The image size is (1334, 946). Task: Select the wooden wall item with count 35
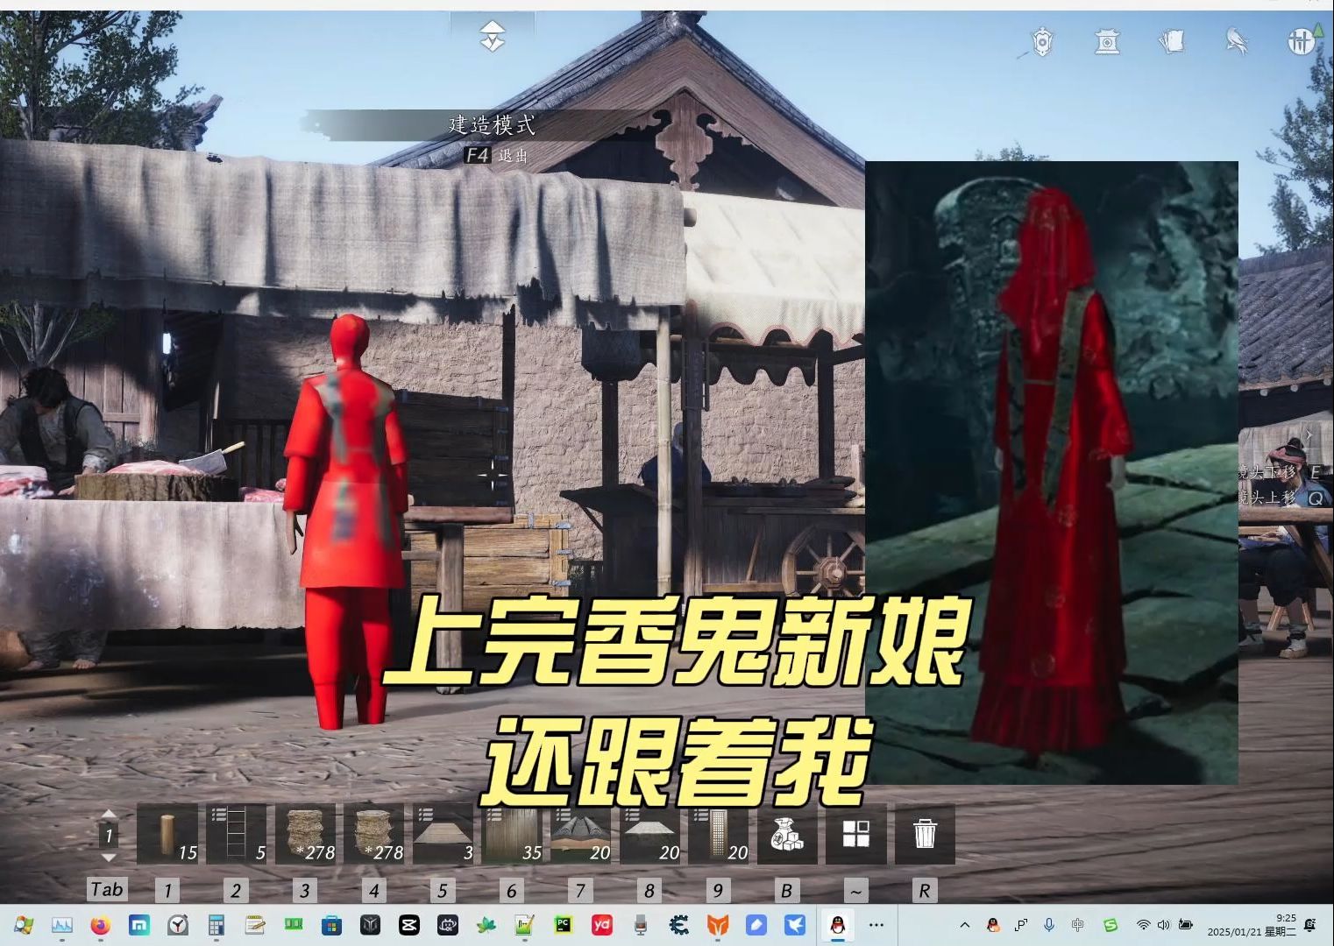point(513,834)
